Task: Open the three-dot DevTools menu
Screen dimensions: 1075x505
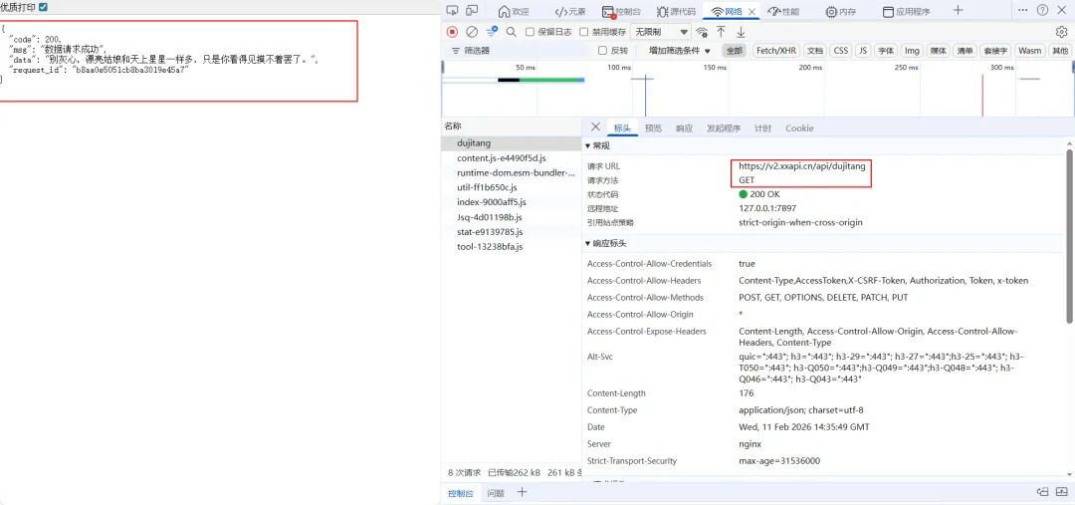Action: [x=1023, y=10]
